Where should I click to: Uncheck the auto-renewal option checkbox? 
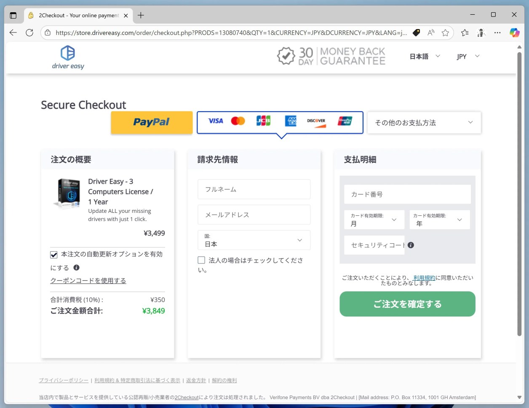point(54,255)
